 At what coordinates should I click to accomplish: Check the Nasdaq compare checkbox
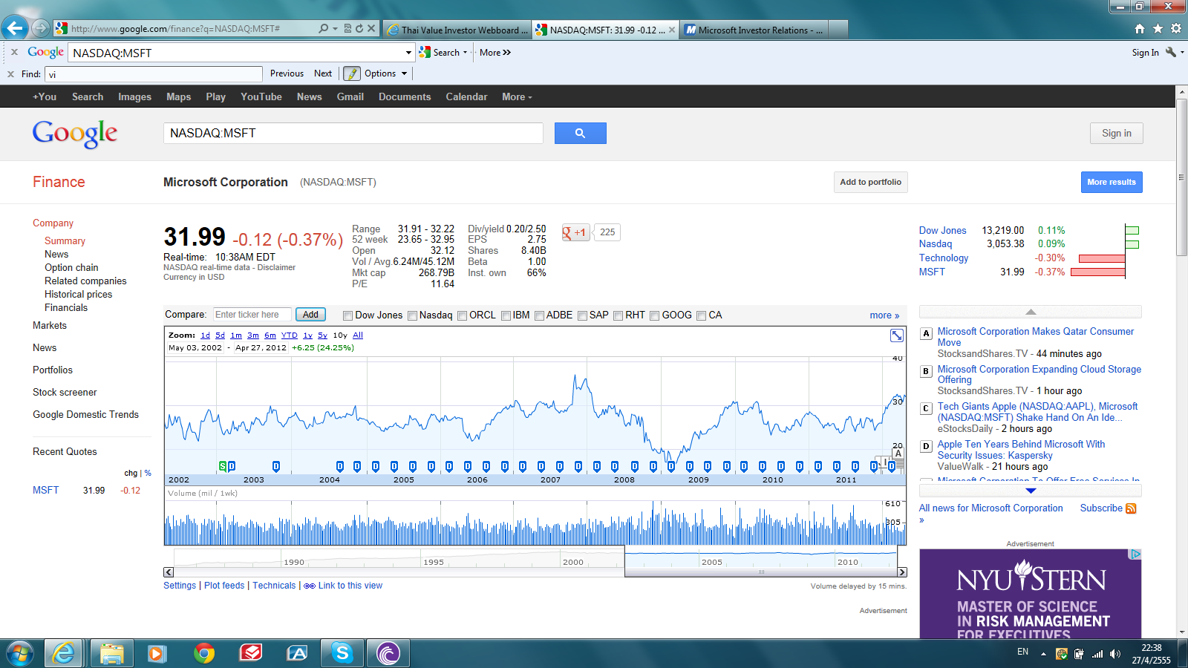point(412,315)
